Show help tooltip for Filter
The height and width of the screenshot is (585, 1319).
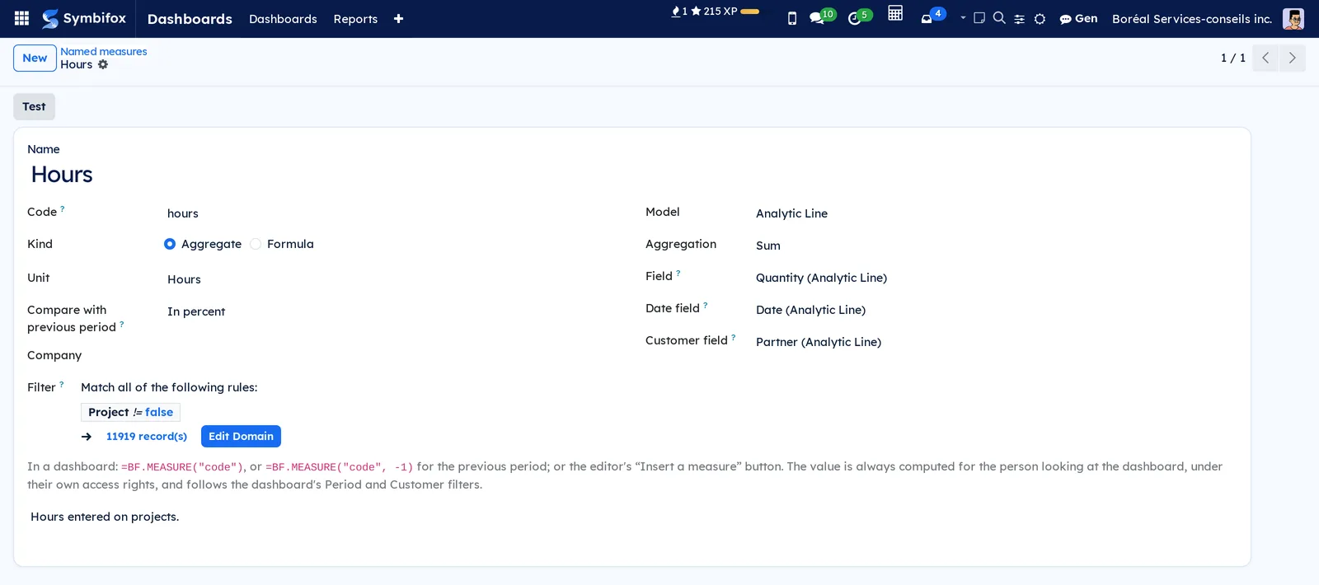[62, 384]
